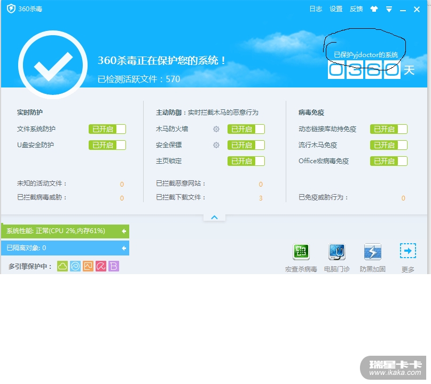The image size is (431, 384).
Task: Toggle U盘安全防护 switch
Action: click(x=107, y=145)
